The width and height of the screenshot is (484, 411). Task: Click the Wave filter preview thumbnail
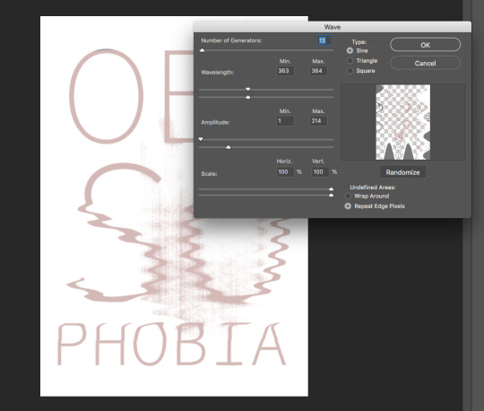[402, 122]
